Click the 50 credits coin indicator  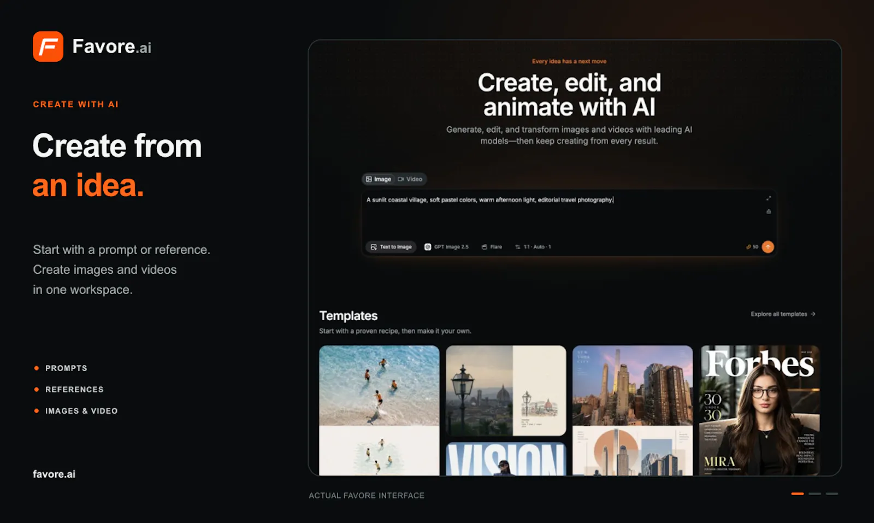[752, 247]
